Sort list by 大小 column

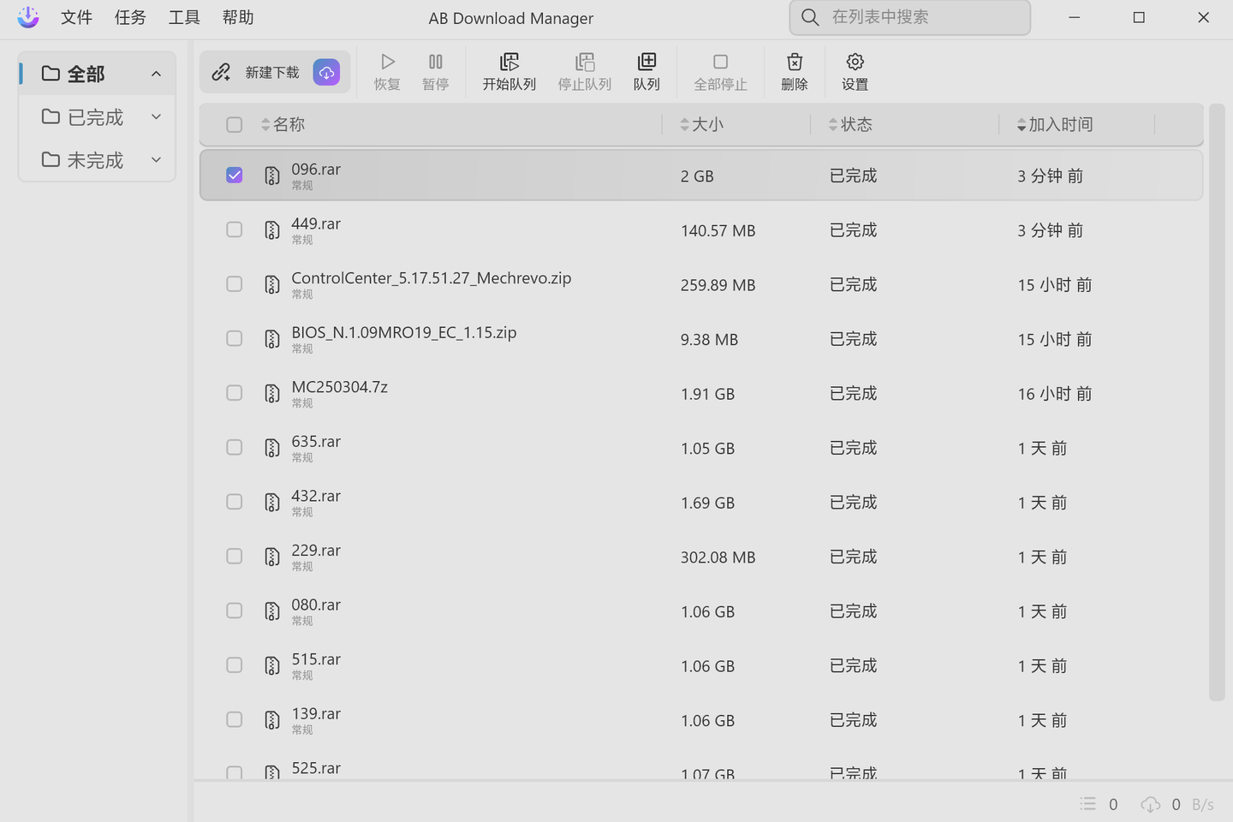coord(701,125)
